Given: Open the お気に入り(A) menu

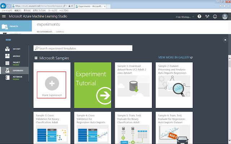Looking at the screenshot, I should click(39, 10).
